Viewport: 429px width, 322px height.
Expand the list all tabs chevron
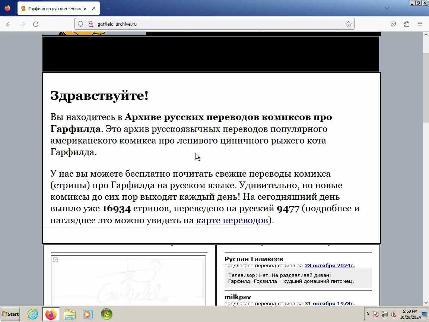tap(387, 8)
